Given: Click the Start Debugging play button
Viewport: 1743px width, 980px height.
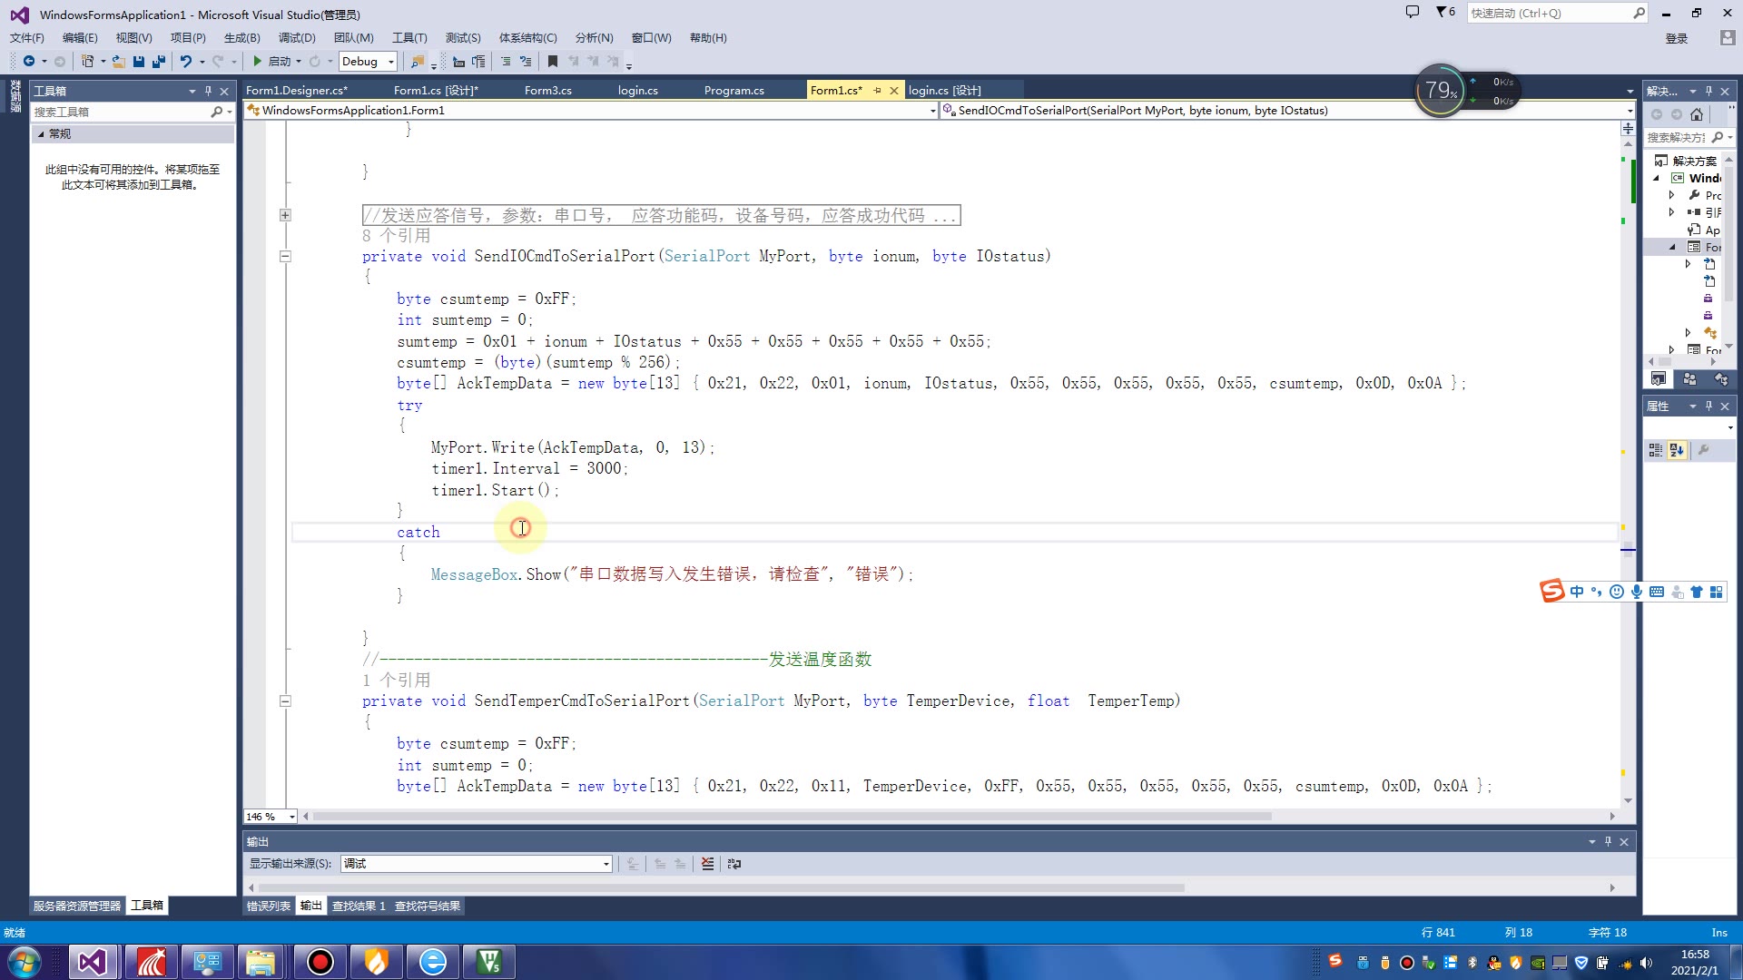Looking at the screenshot, I should (x=256, y=61).
